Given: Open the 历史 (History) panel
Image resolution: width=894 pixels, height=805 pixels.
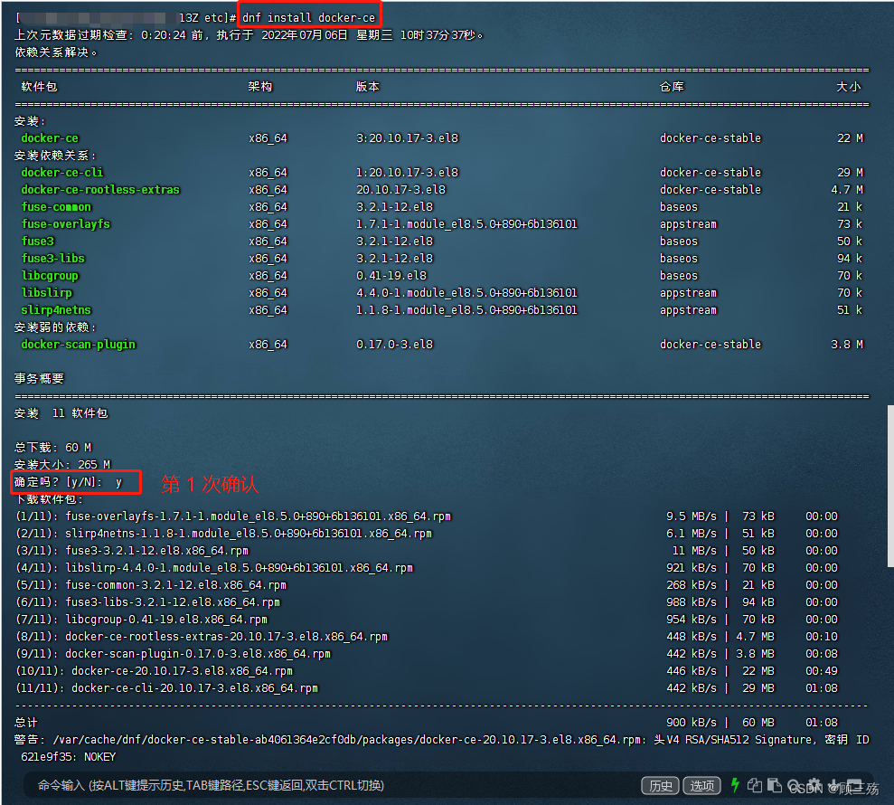Looking at the screenshot, I should pyautogui.click(x=660, y=785).
